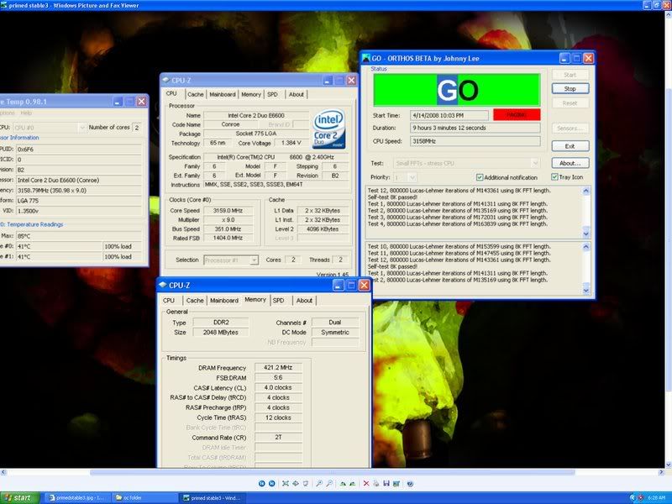
Task: Zoom in with the magnifier plus icon
Action: pos(319,484)
